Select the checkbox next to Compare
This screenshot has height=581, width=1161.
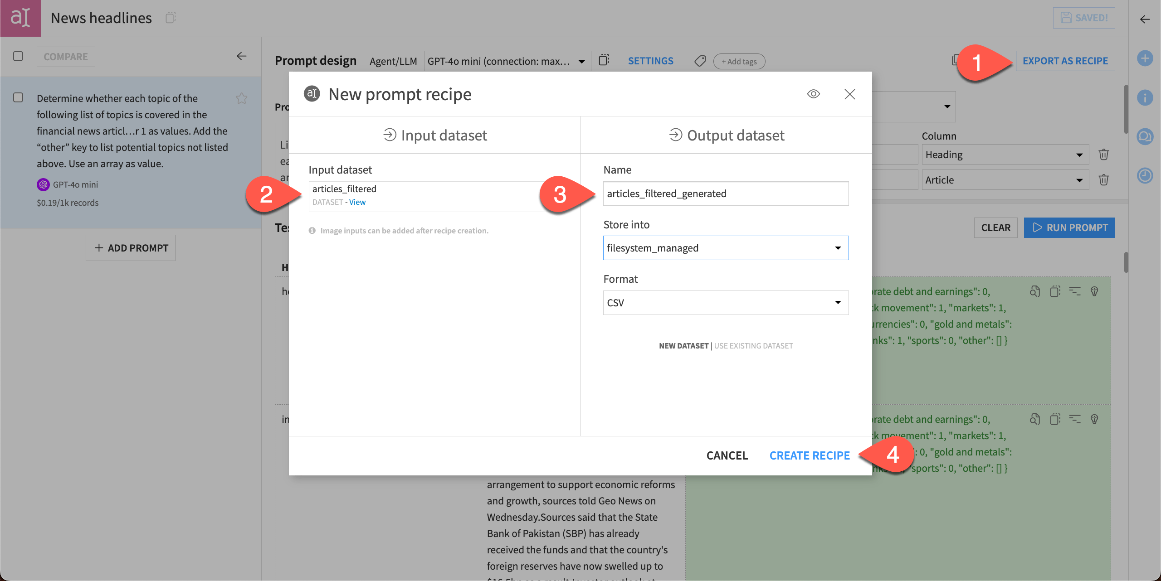tap(18, 56)
